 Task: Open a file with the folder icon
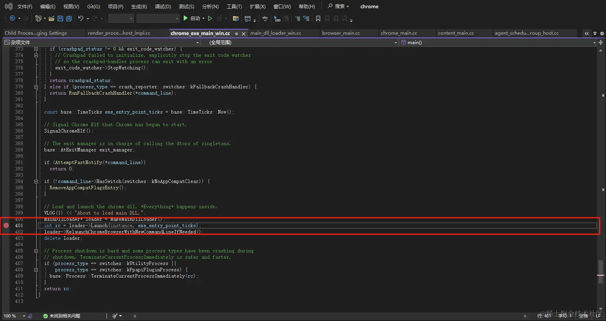(52, 19)
